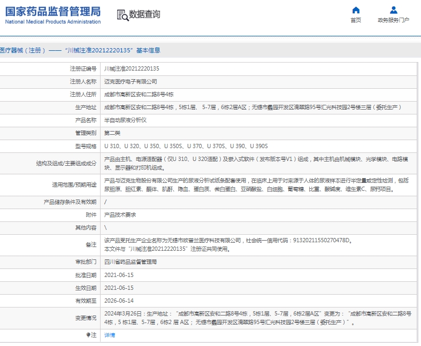
Task: Select address 成都市高新区安和二路8号4栋 in 注册人住所 row
Action: pos(139,95)
